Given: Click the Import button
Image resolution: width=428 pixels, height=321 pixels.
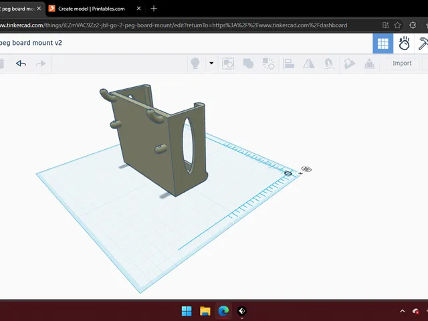Looking at the screenshot, I should click(x=402, y=63).
